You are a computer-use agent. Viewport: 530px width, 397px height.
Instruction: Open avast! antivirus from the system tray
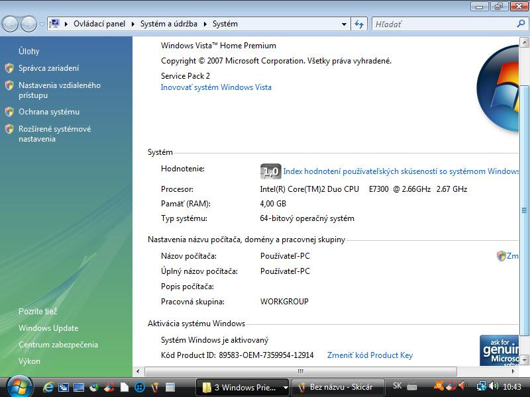pos(438,386)
